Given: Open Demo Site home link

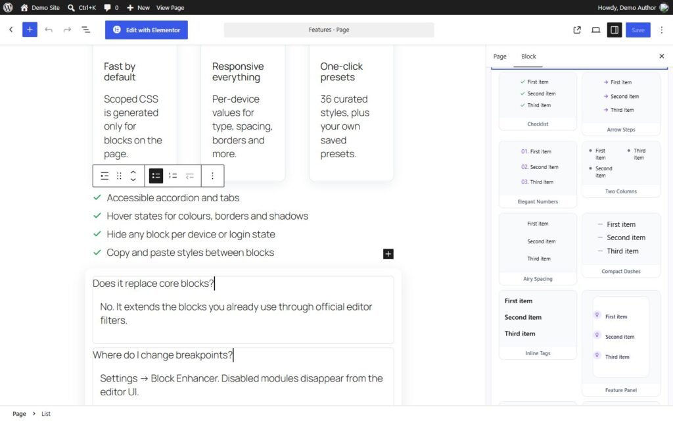Looking at the screenshot, I should pos(40,7).
